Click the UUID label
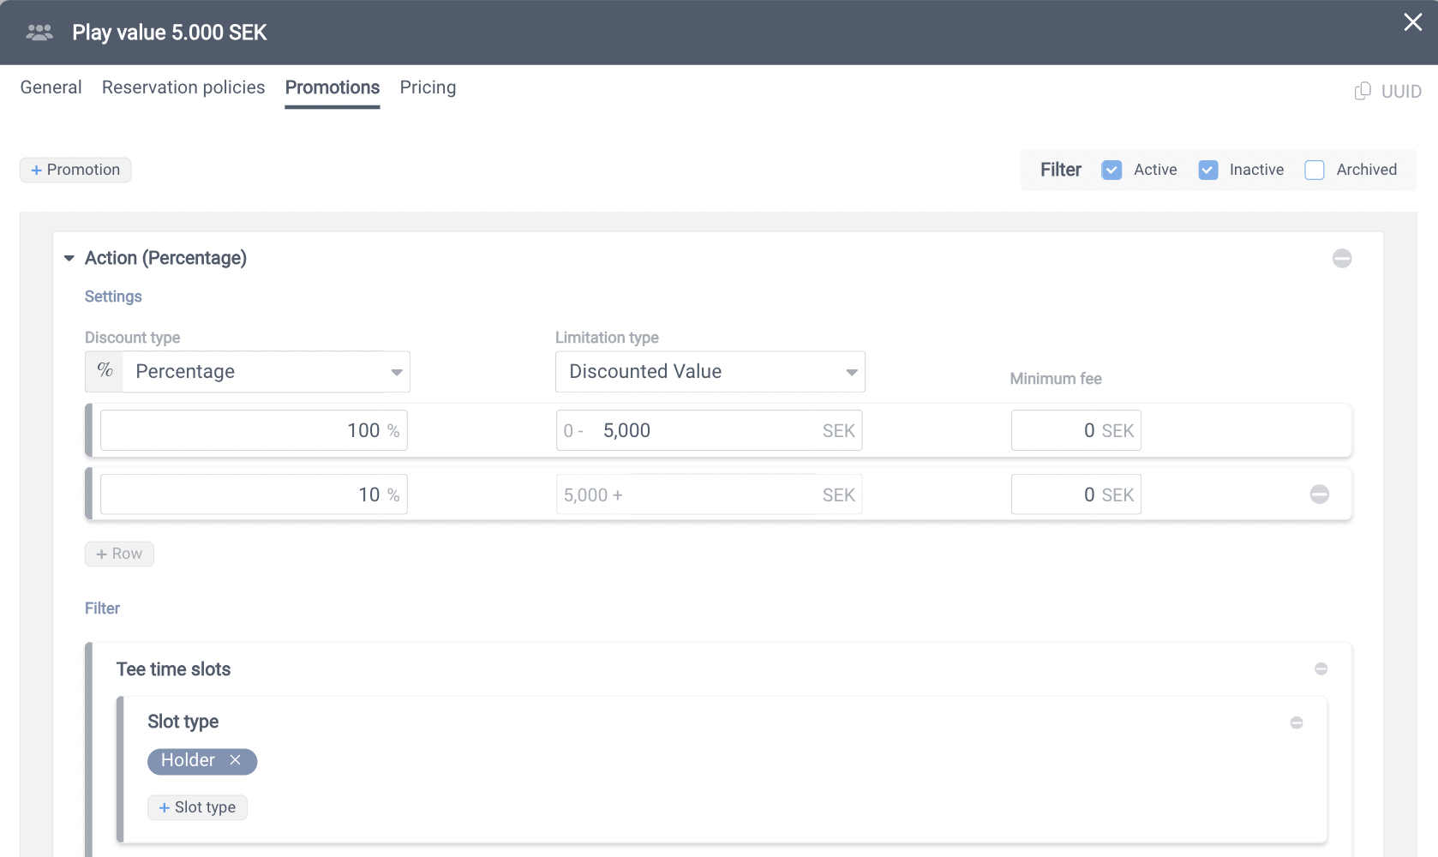The image size is (1438, 857). (1401, 91)
